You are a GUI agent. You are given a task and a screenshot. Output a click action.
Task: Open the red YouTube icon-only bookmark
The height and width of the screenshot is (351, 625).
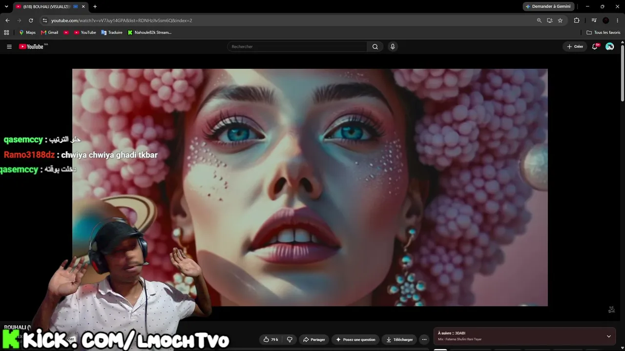[x=66, y=32]
